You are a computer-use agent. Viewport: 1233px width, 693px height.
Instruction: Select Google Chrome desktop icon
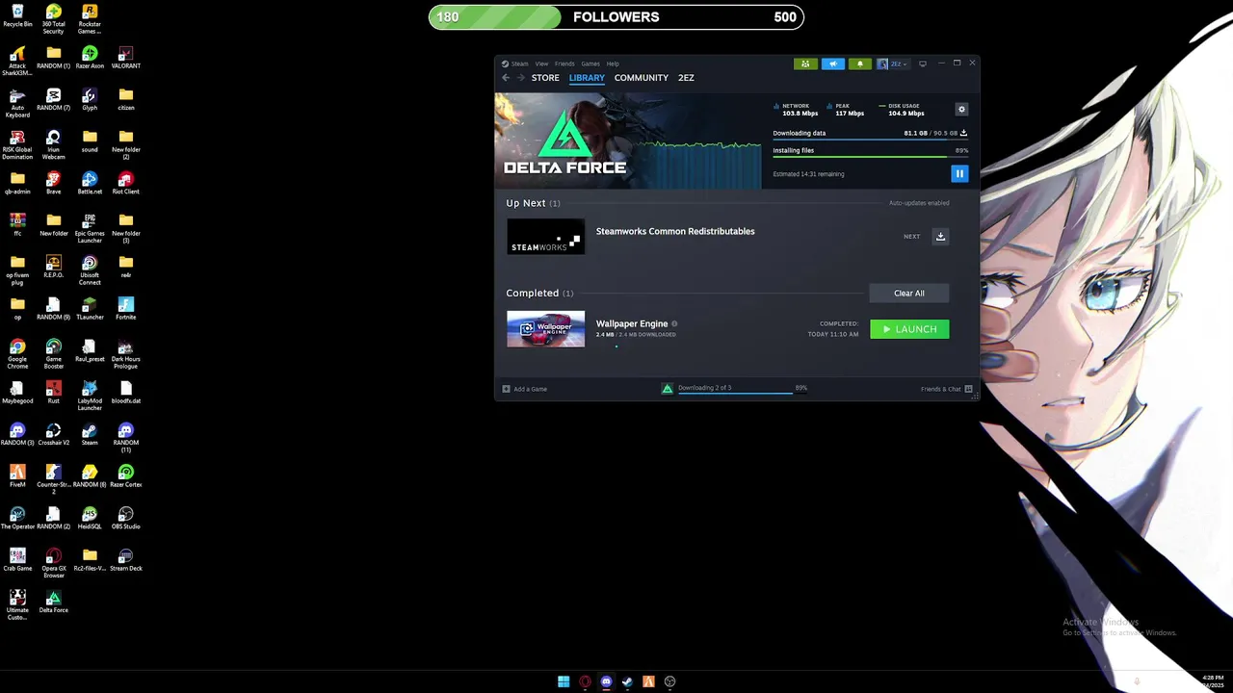[17, 353]
